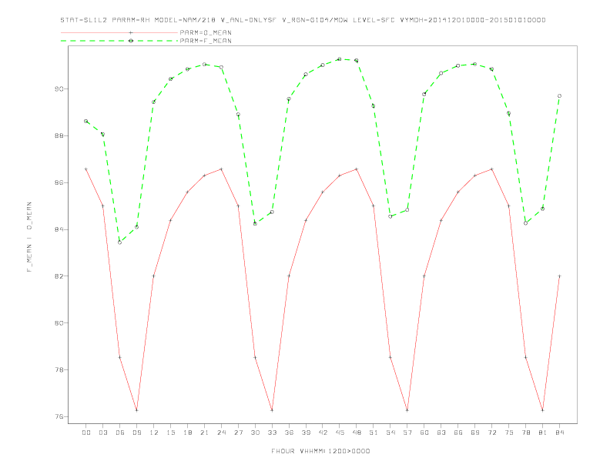Click the red O_MEAN minimum marker at hour 57

pyautogui.click(x=407, y=410)
